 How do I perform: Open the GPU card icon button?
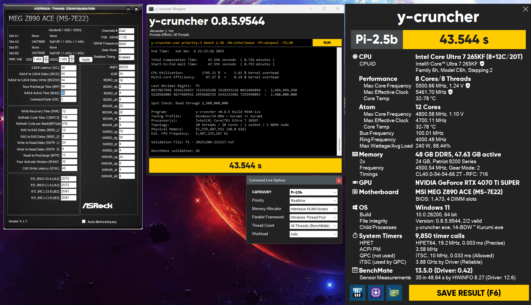(x=394, y=293)
